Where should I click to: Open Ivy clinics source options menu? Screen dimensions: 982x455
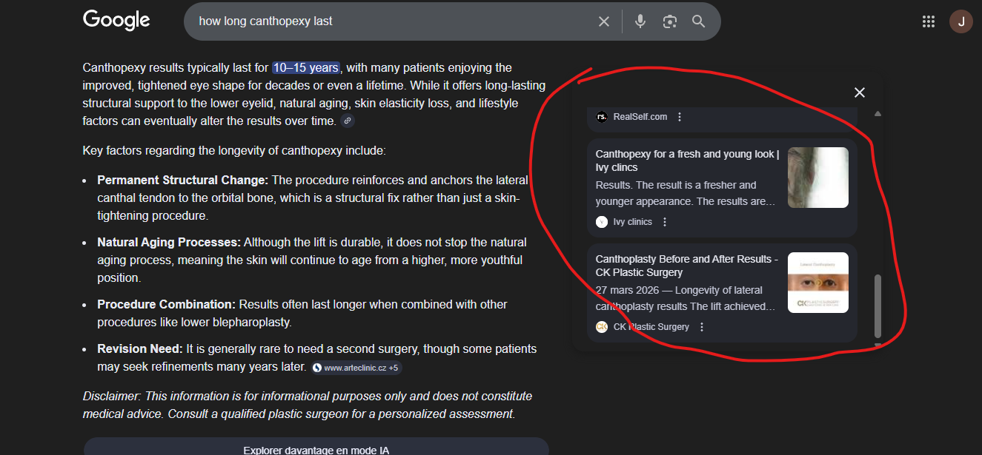(x=665, y=222)
